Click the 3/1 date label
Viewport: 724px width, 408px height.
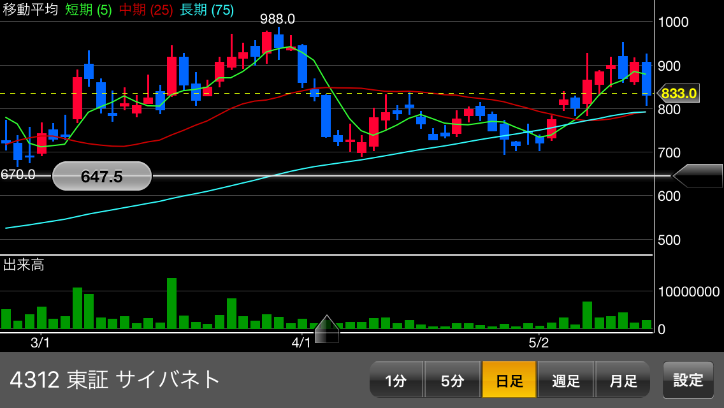(40, 343)
